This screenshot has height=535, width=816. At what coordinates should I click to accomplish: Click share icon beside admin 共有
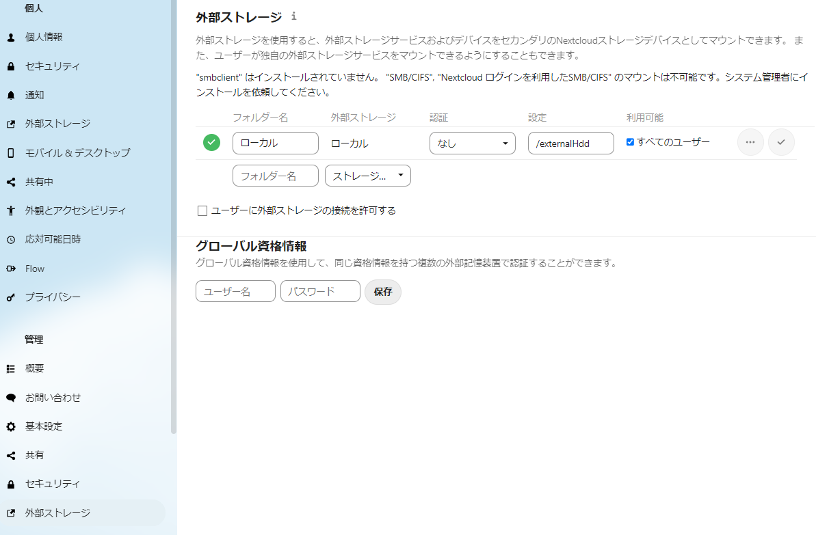click(x=11, y=456)
